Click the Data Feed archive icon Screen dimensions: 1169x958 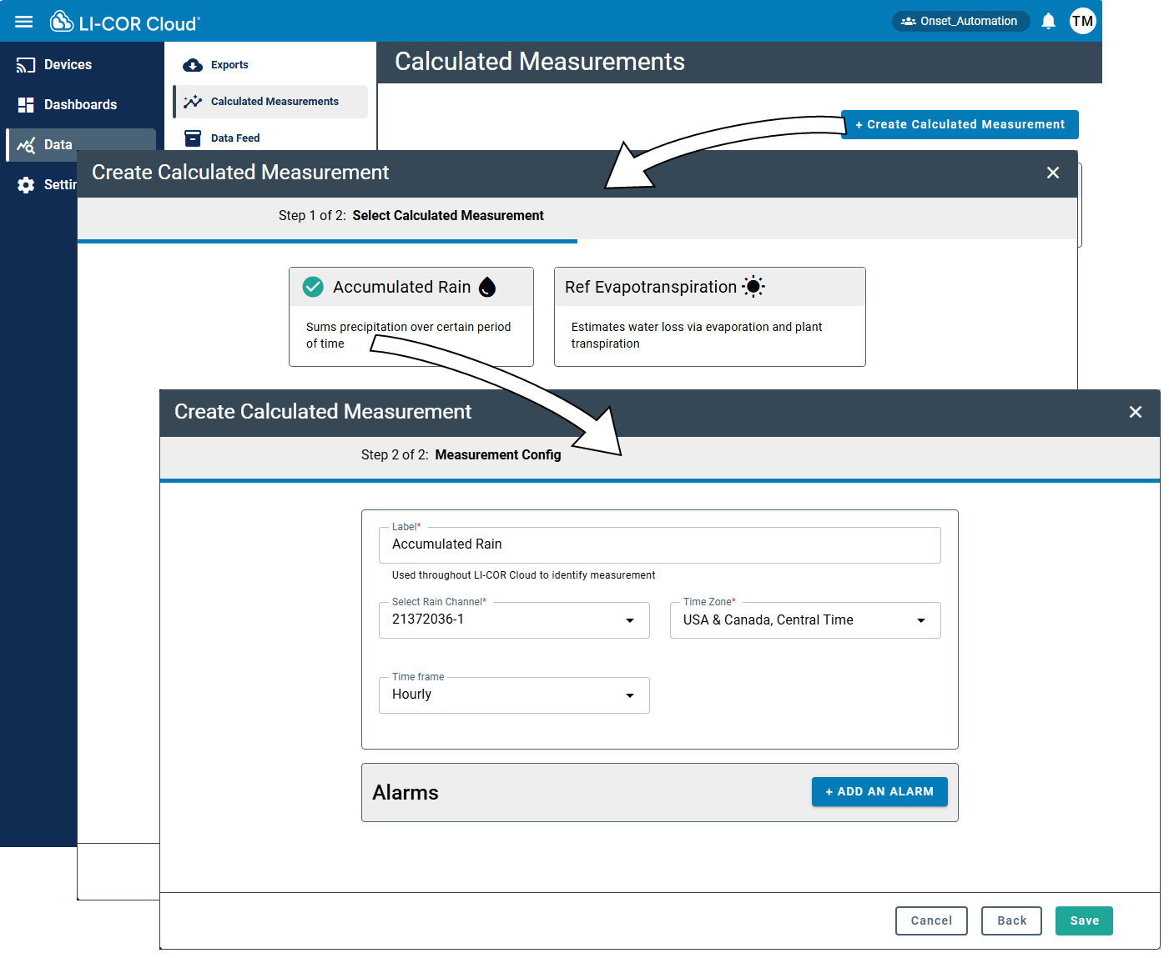coord(193,138)
